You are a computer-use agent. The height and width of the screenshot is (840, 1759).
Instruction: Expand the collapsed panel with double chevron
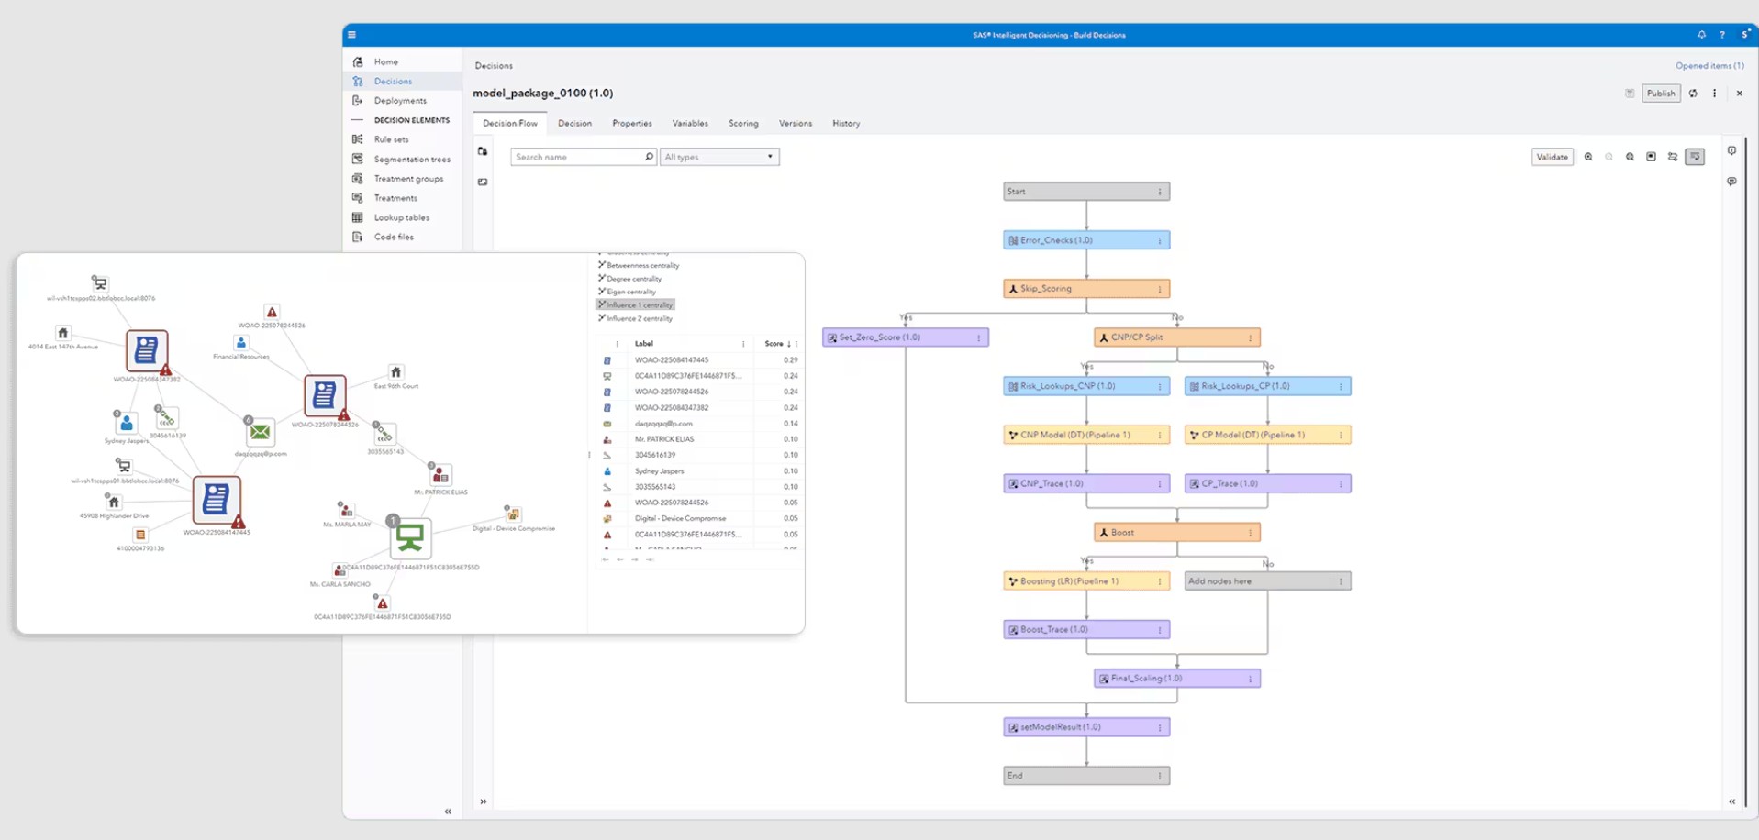click(484, 801)
